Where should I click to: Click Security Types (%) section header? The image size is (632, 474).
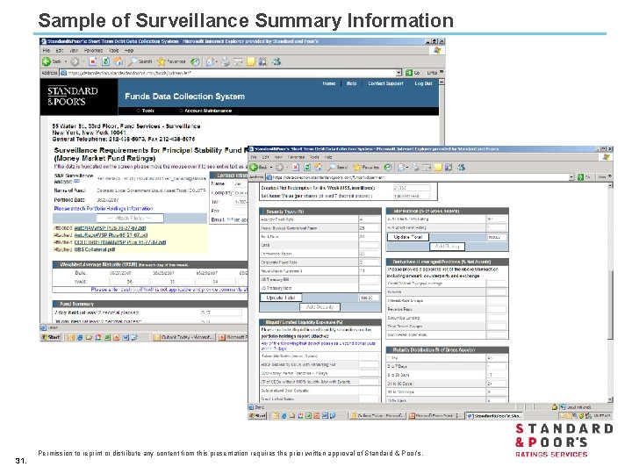[x=320, y=212]
